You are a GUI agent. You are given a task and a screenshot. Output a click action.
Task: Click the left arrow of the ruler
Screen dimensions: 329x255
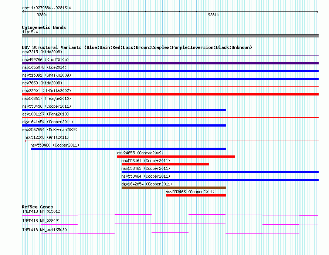tap(23, 11)
